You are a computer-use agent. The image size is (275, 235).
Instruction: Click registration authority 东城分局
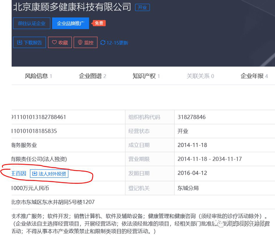click(x=188, y=188)
